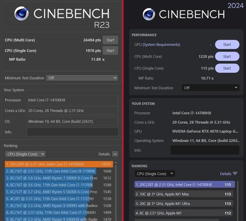The image size is (246, 221).
Task: Select ranking row AMD Ryzen 9 5900H
Action: [x=59, y=206]
